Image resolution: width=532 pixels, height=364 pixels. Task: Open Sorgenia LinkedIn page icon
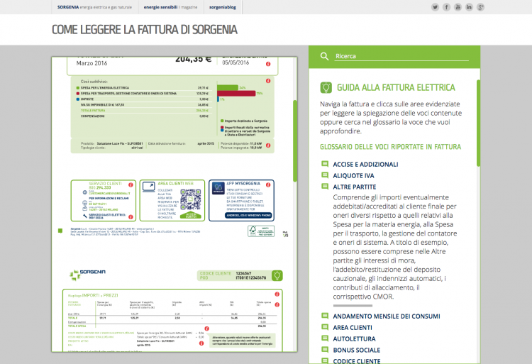[x=469, y=7]
